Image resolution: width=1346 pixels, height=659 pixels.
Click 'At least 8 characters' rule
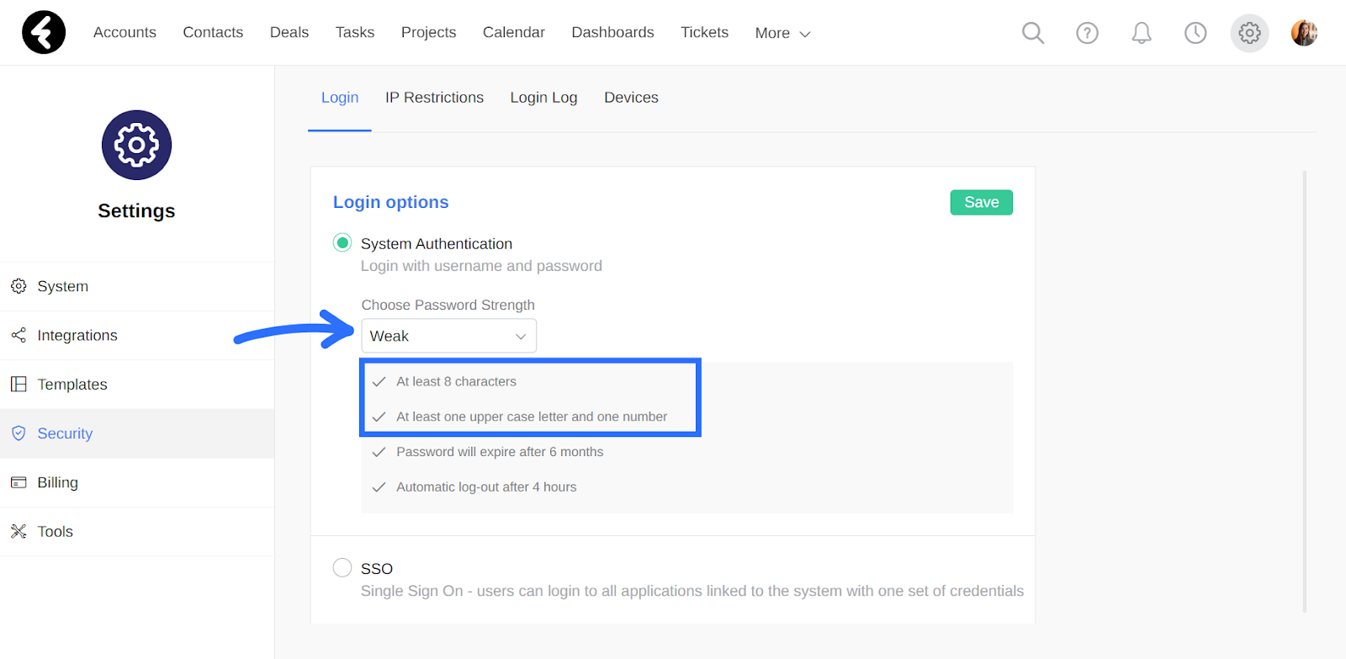click(x=456, y=381)
